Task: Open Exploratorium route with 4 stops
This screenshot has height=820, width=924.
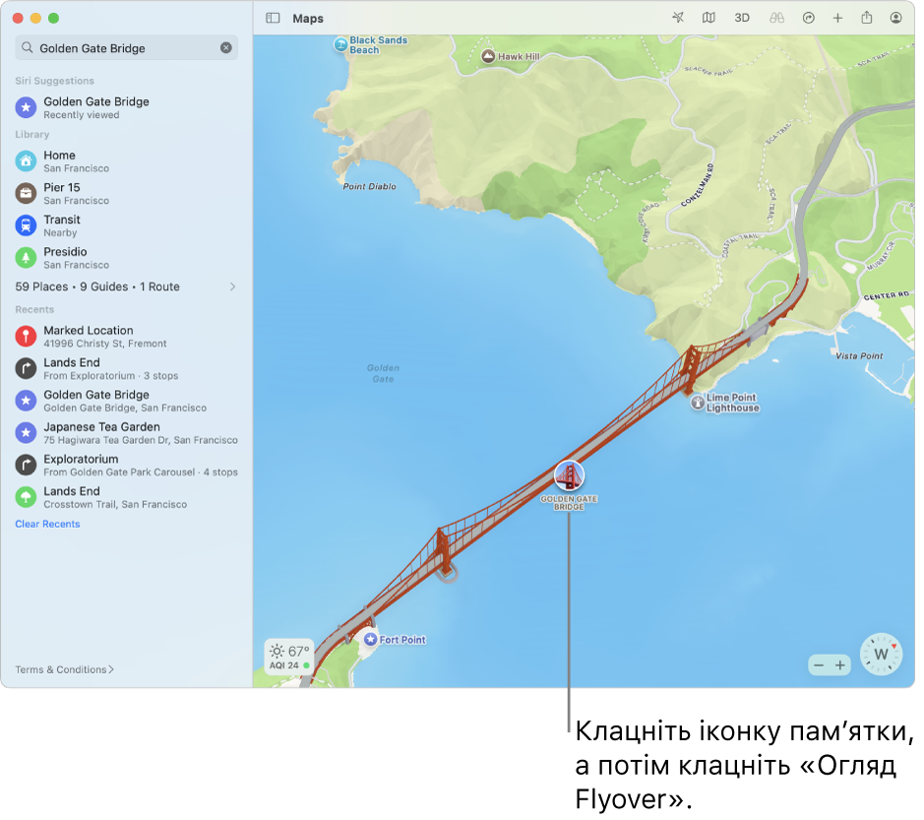Action: click(127, 465)
